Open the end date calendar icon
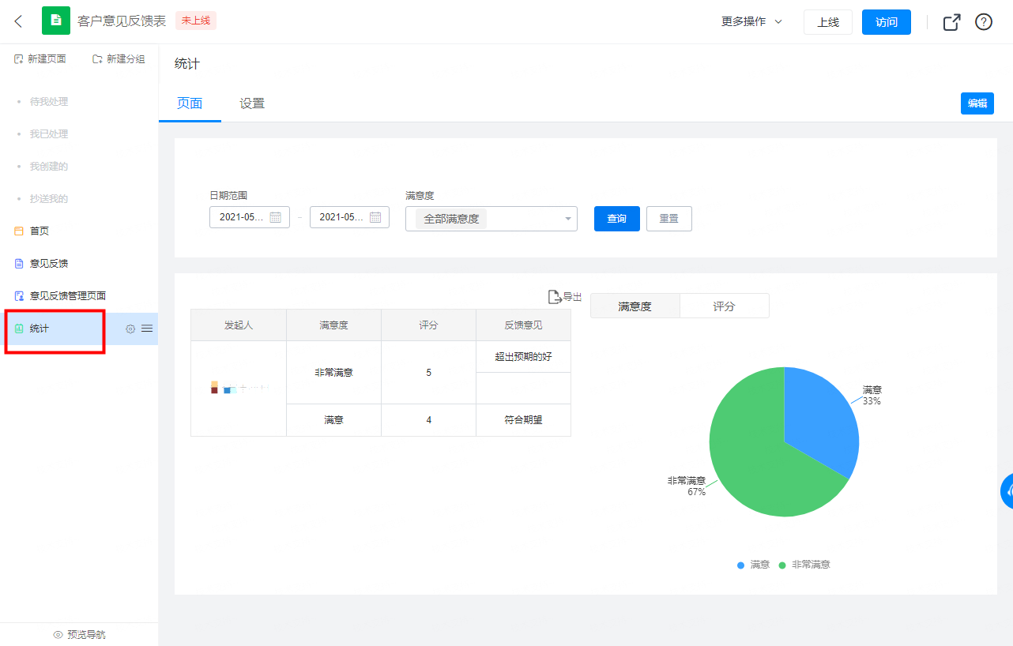Viewport: 1013px width, 646px height. [375, 217]
